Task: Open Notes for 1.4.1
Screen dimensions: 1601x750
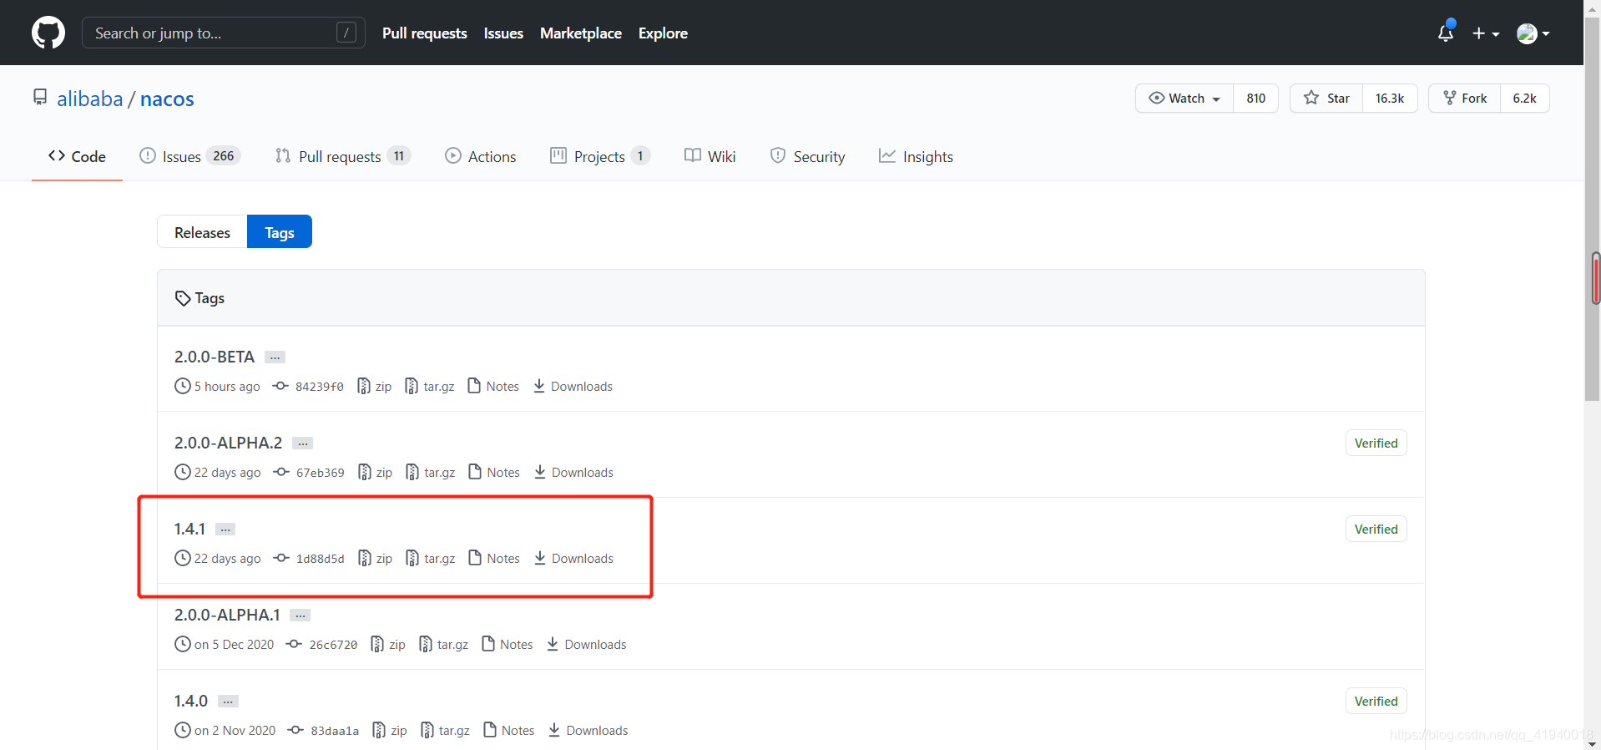Action: pos(494,558)
